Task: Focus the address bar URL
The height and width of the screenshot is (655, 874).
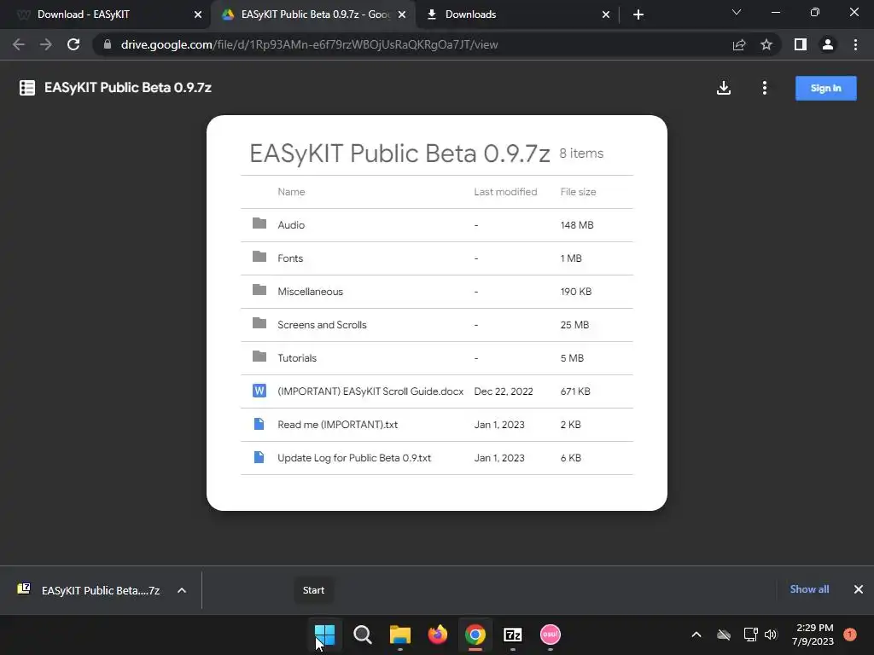Action: point(309,44)
